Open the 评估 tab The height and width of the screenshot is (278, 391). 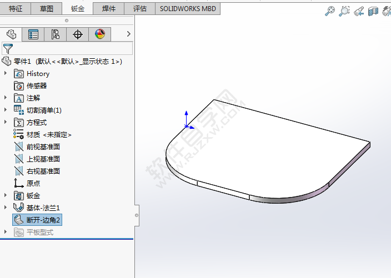point(139,9)
